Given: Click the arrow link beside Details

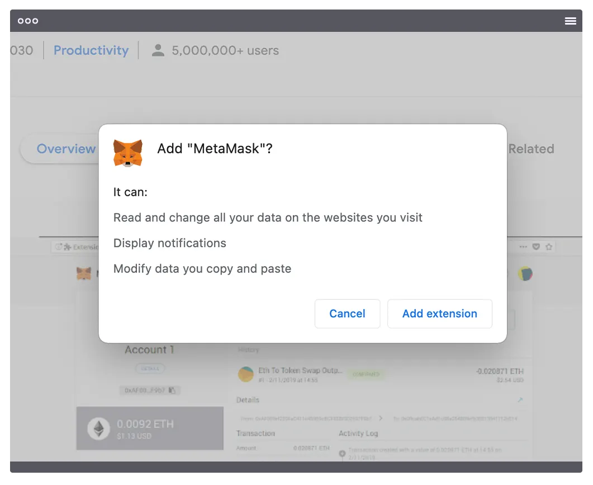Looking at the screenshot, I should 520,400.
